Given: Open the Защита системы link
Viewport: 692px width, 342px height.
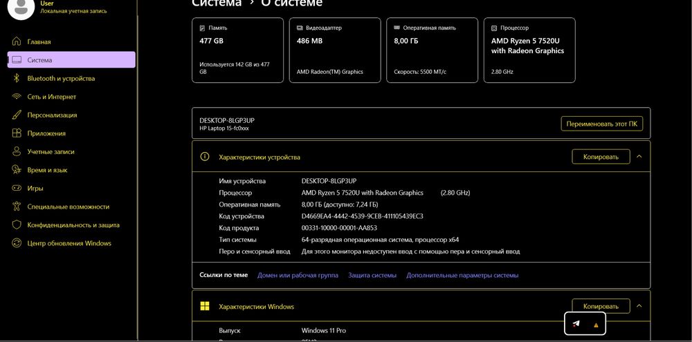Looking at the screenshot, I should pyautogui.click(x=372, y=275).
